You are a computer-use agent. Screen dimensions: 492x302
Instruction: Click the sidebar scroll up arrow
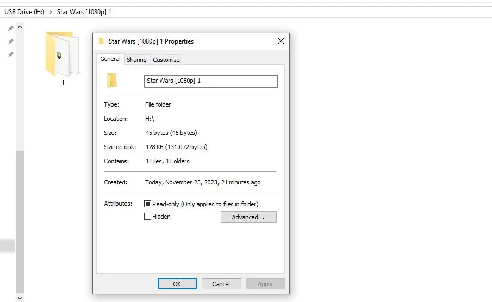[x=20, y=27]
